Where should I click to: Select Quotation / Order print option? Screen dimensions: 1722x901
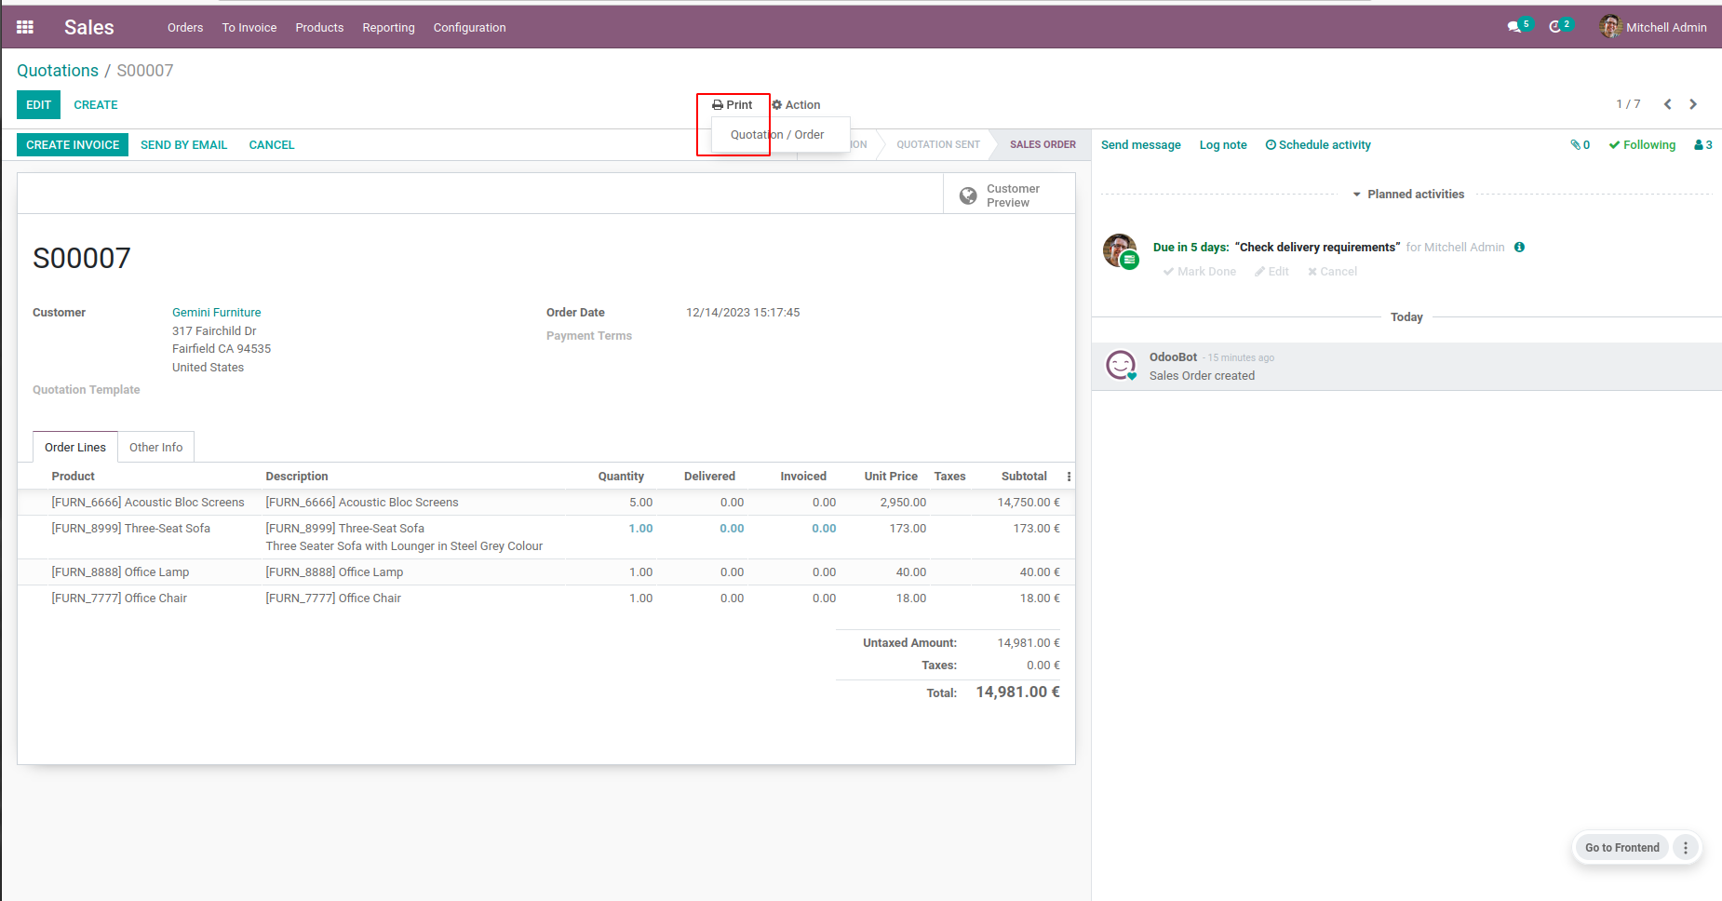pos(777,135)
